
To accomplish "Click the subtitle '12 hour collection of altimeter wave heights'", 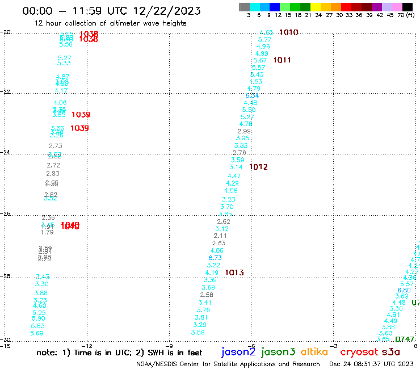I will tap(110, 23).
